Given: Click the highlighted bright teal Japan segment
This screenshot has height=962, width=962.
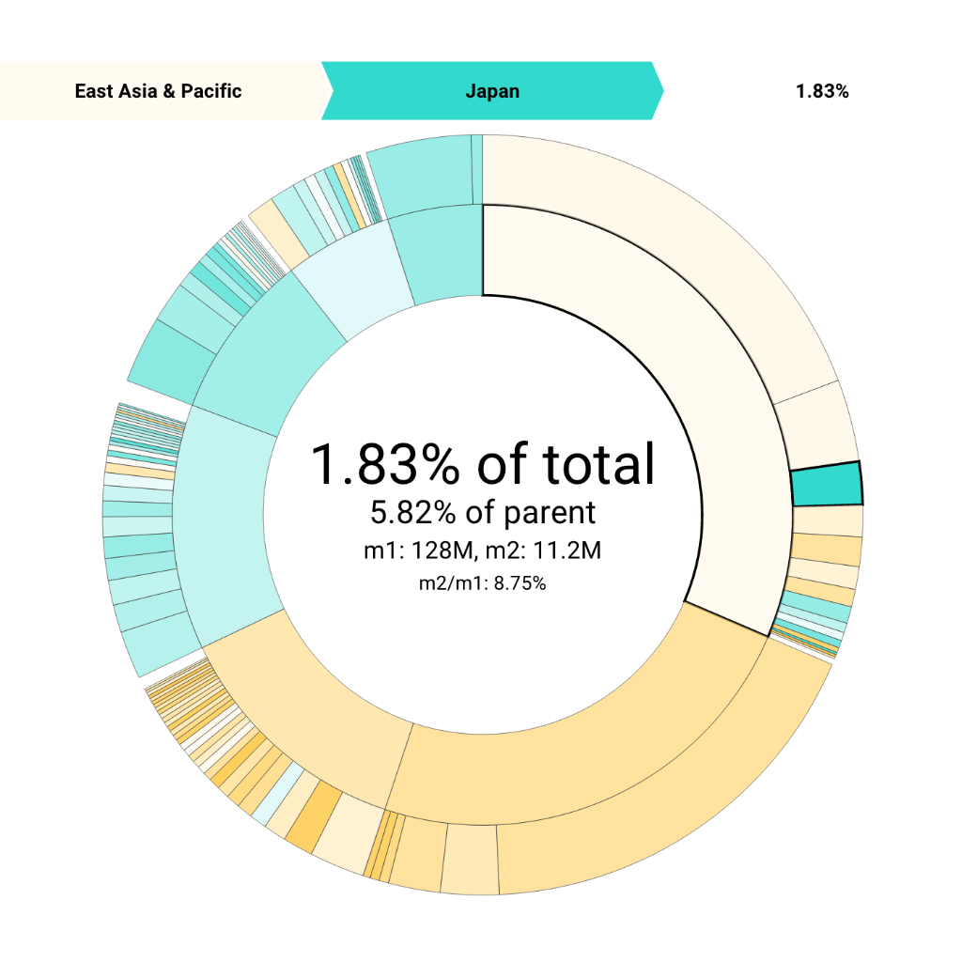Looking at the screenshot, I should pyautogui.click(x=826, y=485).
